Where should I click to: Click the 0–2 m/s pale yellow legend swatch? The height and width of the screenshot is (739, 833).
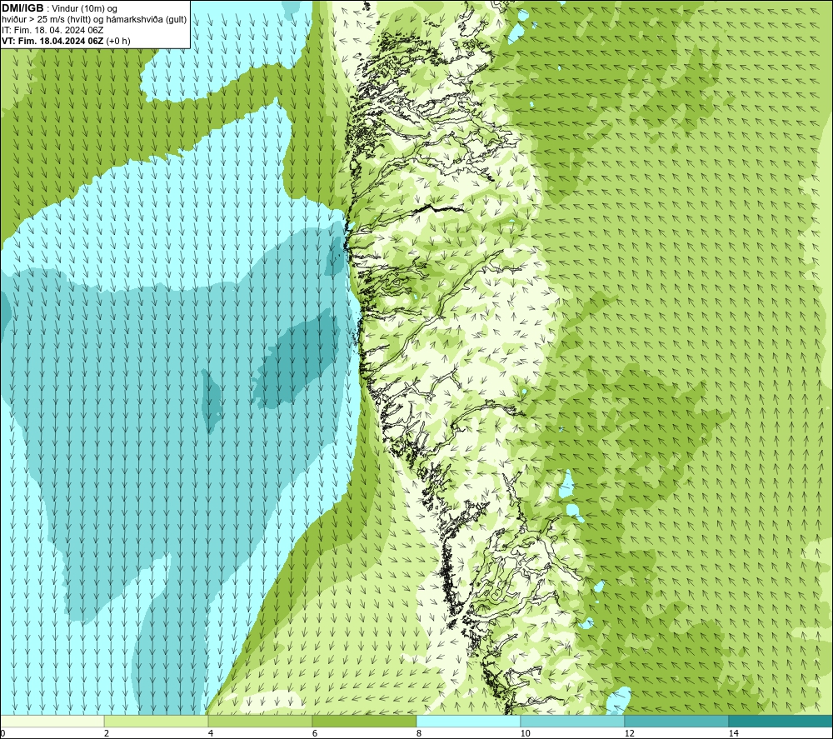coord(52,721)
